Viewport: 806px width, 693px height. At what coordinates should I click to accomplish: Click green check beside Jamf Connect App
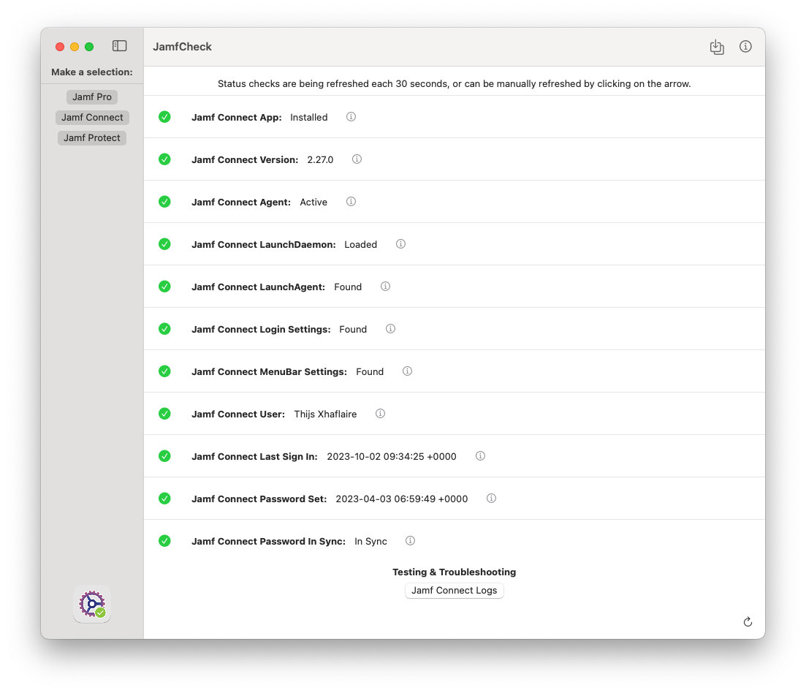point(164,117)
